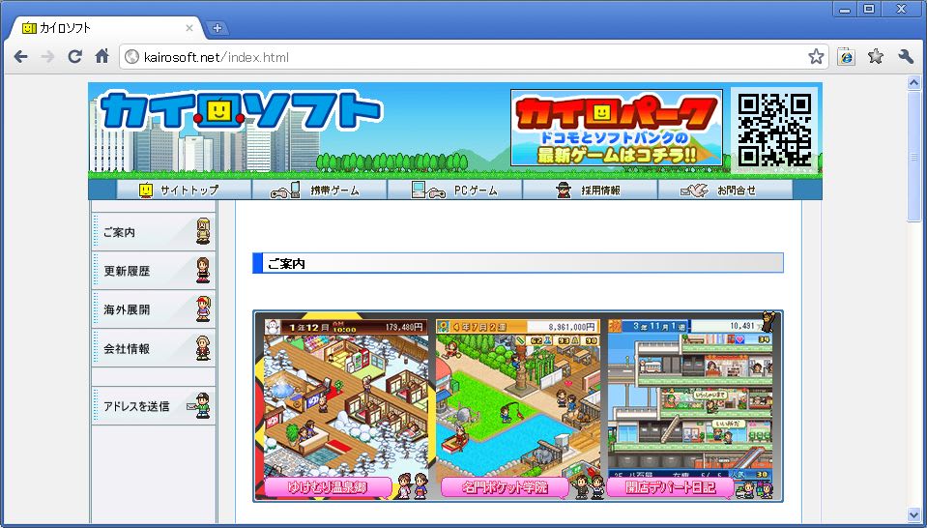Close the カイロソフト tab
This screenshot has height=528, width=927.
point(189,28)
